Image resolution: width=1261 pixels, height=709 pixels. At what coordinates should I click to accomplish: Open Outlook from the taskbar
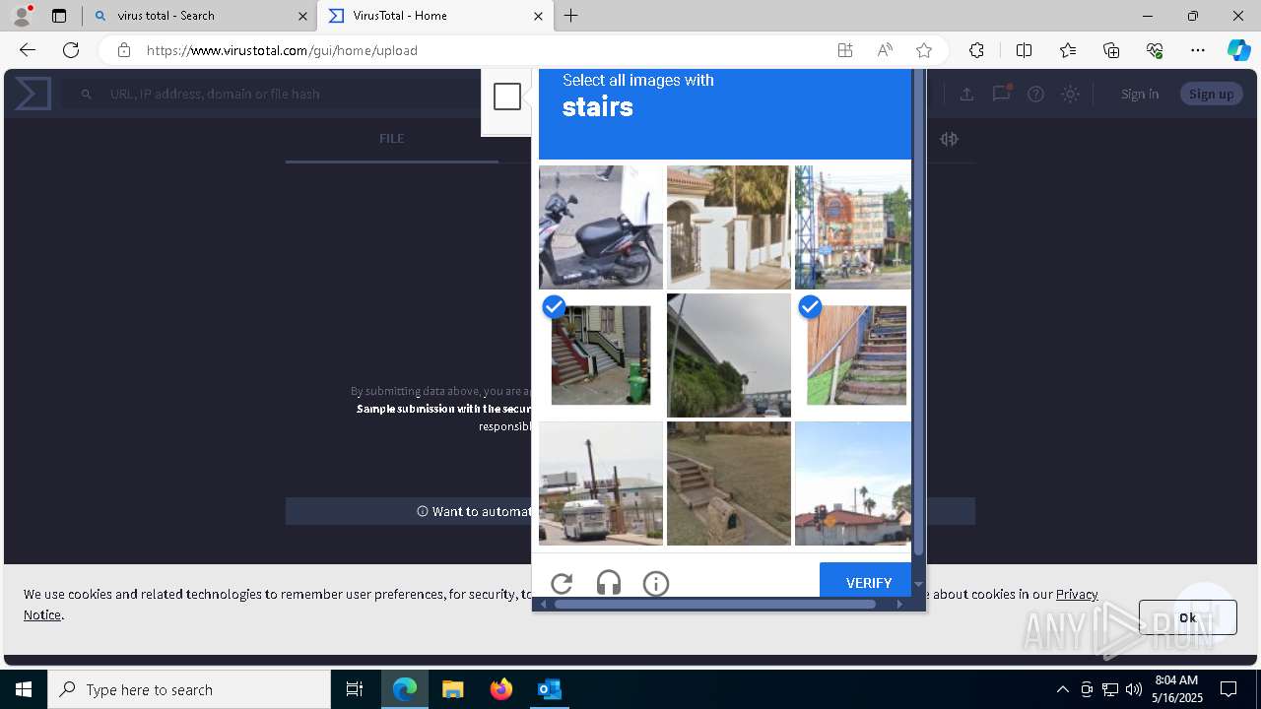(550, 689)
